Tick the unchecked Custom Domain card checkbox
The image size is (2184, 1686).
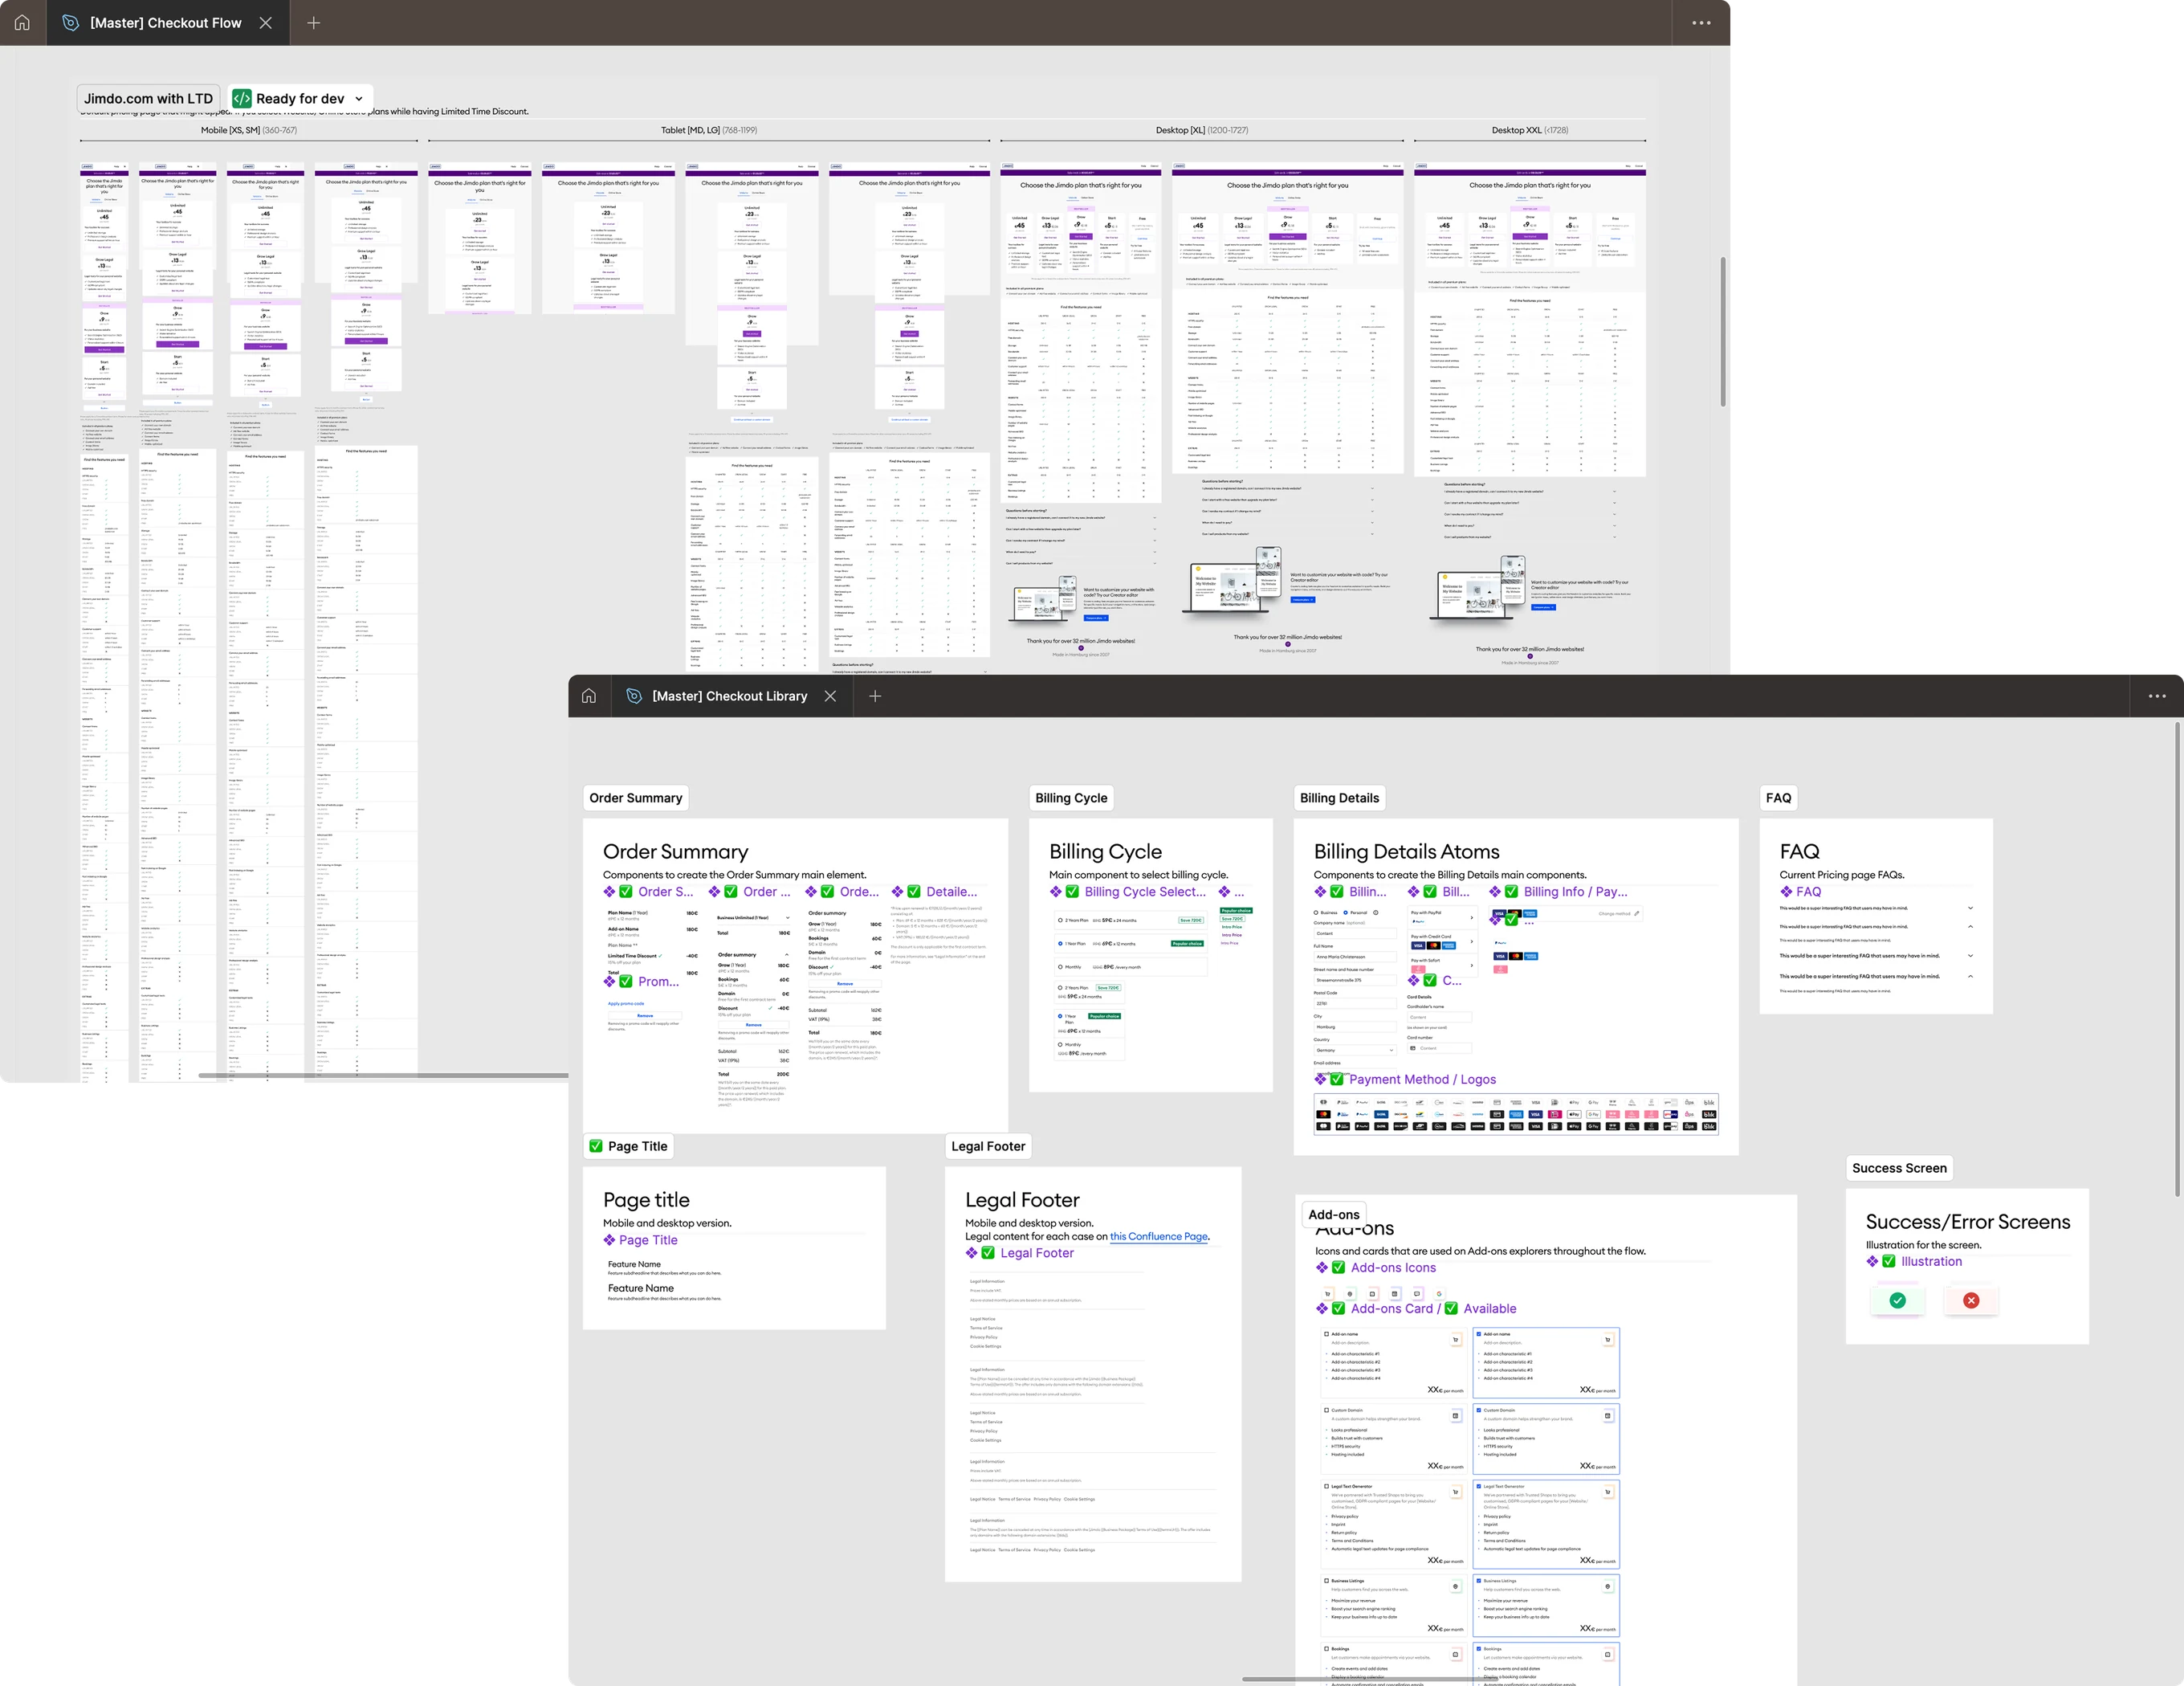[x=1326, y=1410]
